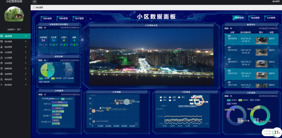Click the B区楼栋 legend color swatch

[229, 103]
